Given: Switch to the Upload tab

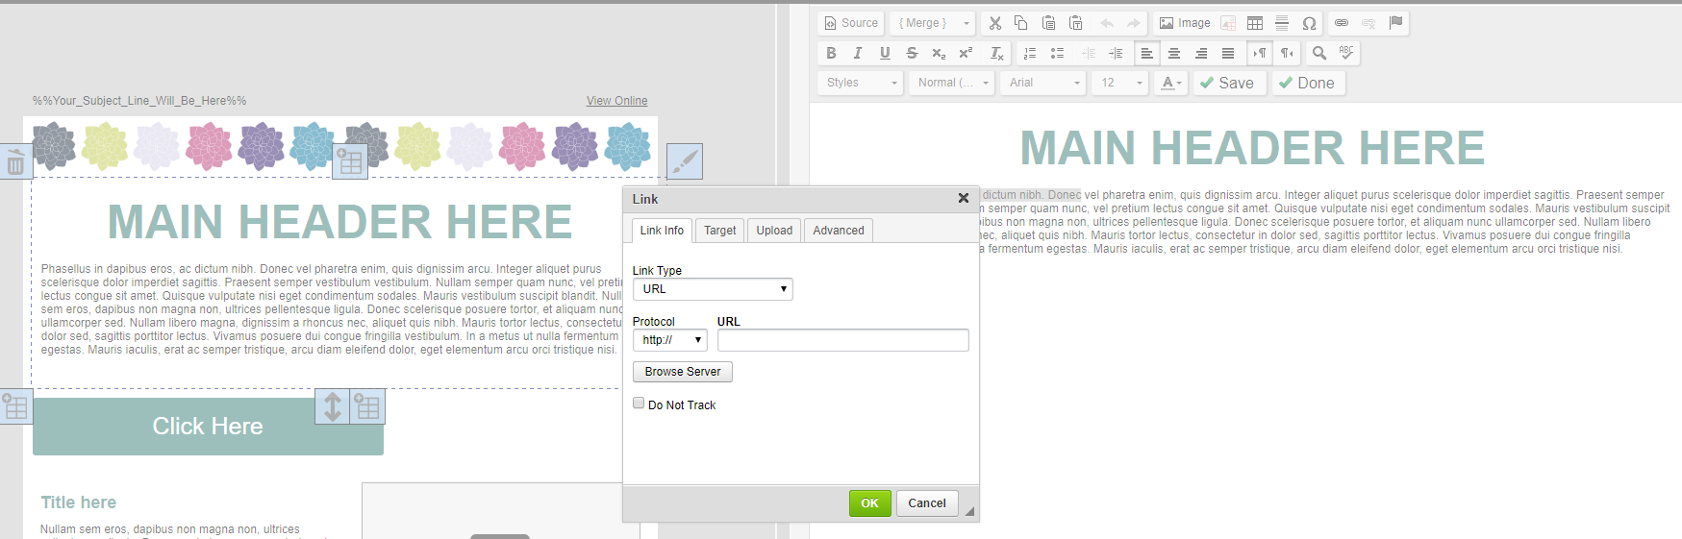Looking at the screenshot, I should (x=774, y=231).
